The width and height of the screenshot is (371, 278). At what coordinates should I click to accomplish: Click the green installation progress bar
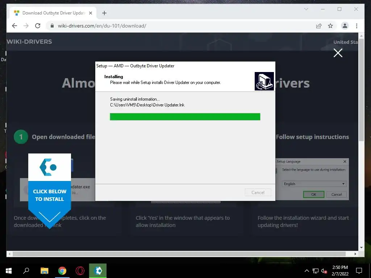185,117
